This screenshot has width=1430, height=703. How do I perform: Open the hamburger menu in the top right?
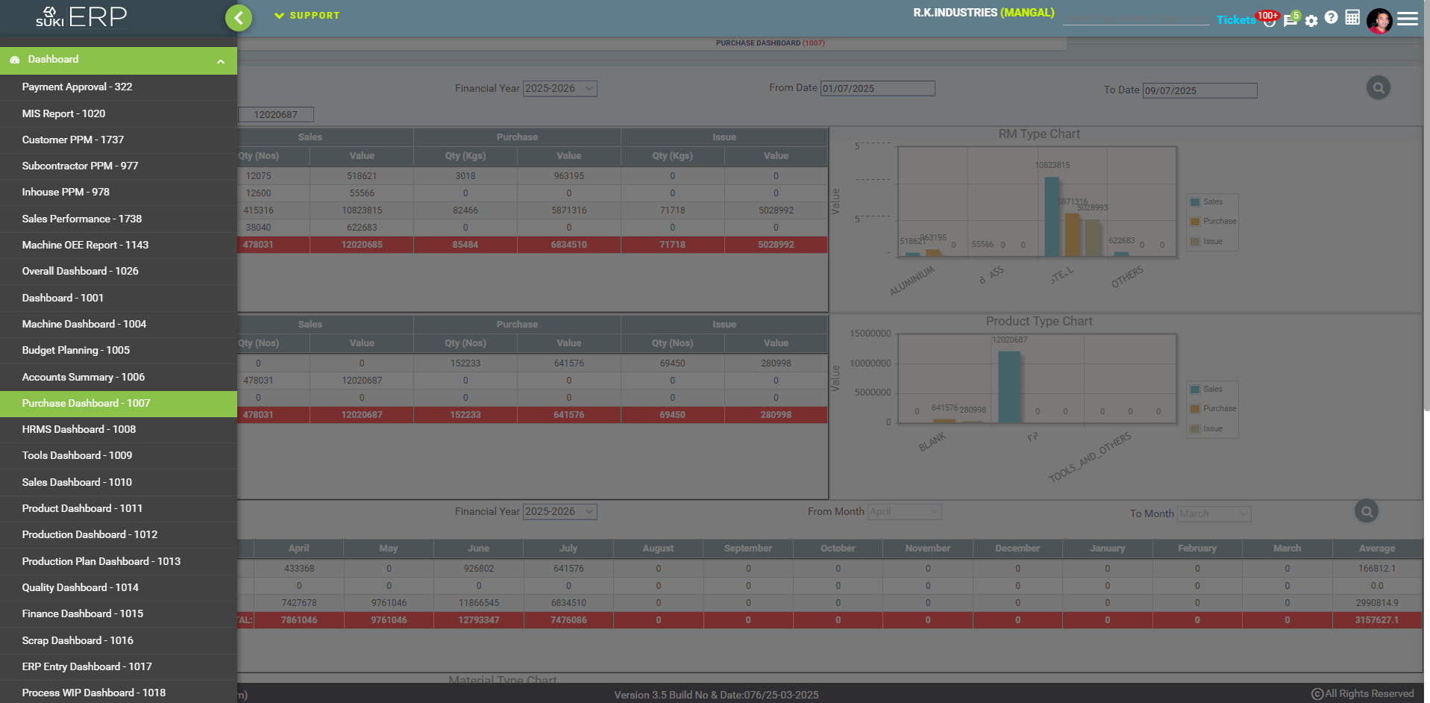(1407, 19)
